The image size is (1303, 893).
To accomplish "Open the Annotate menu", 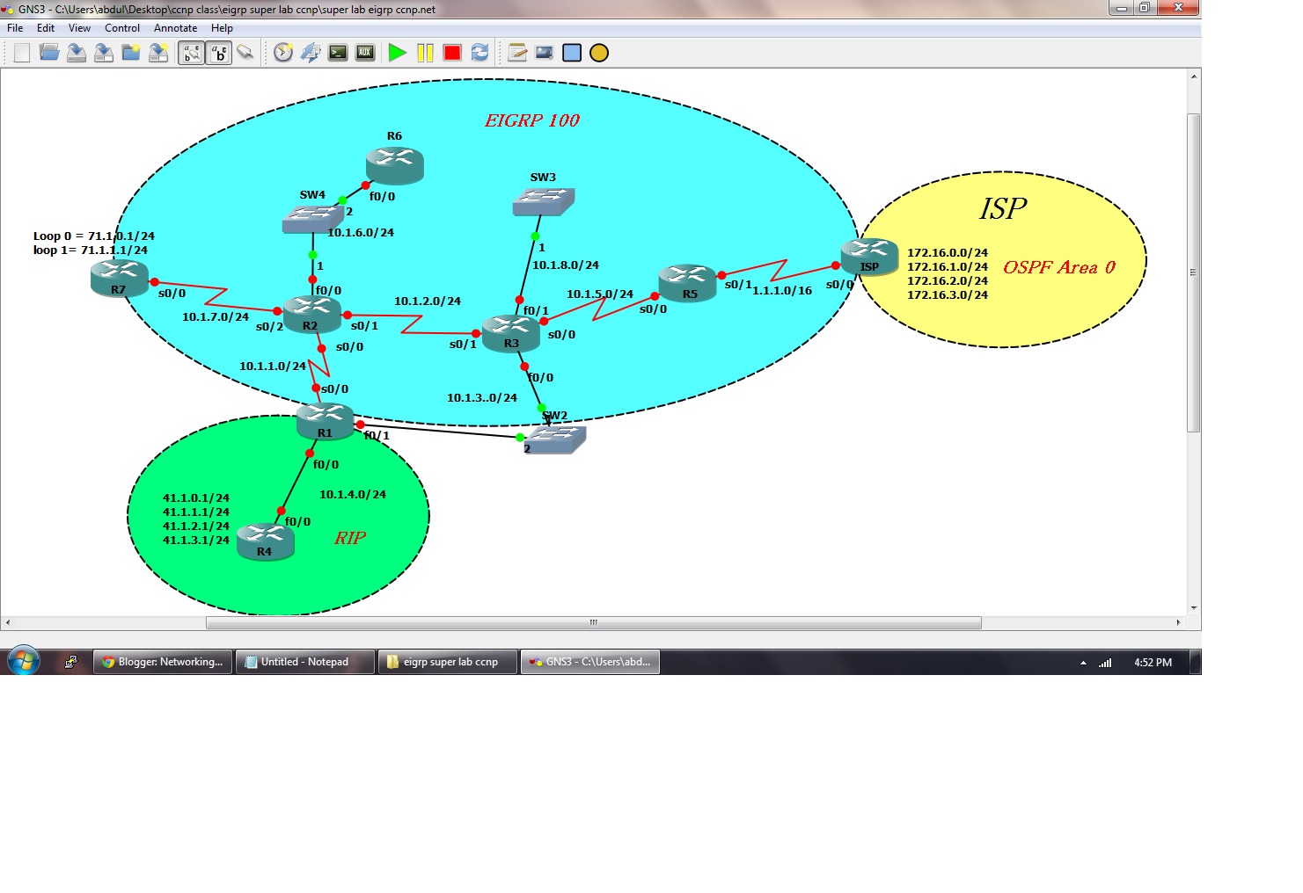I will point(175,27).
